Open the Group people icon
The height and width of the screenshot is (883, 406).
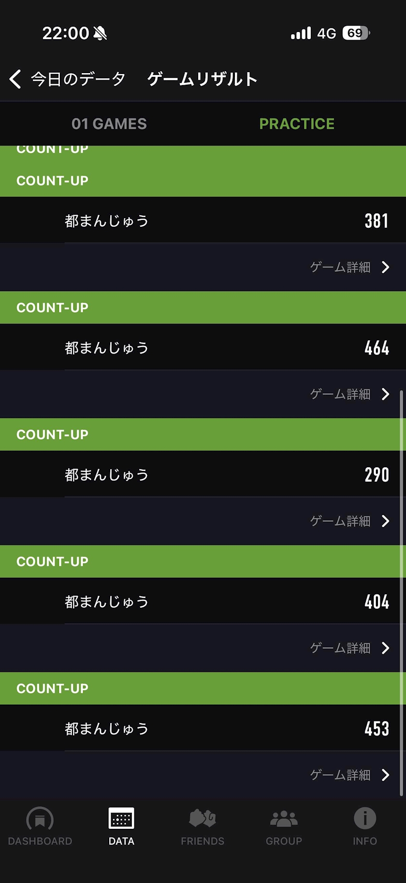point(284,818)
